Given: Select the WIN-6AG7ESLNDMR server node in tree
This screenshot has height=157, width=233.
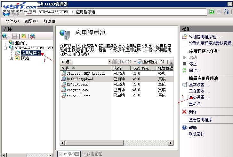Looking at the screenshot, I should pos(34,48).
